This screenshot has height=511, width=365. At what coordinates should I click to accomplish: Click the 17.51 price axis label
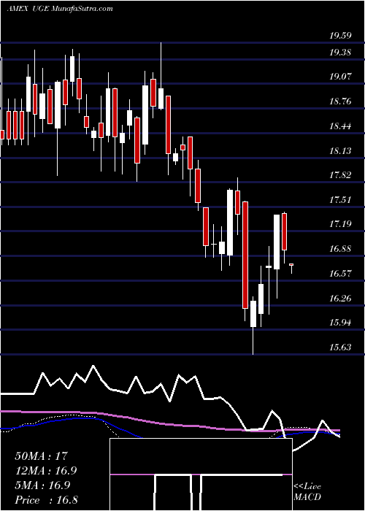click(x=340, y=199)
